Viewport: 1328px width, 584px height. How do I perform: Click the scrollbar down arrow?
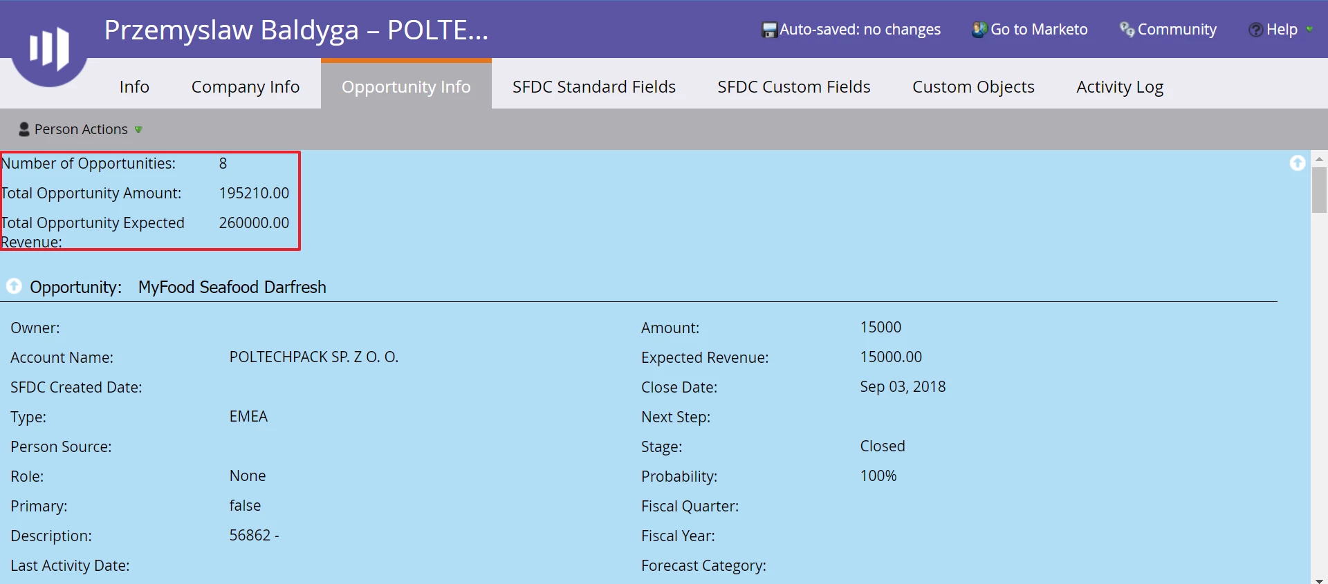1319,580
